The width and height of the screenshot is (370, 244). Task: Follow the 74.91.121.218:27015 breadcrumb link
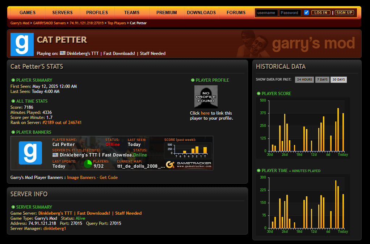(x=87, y=23)
